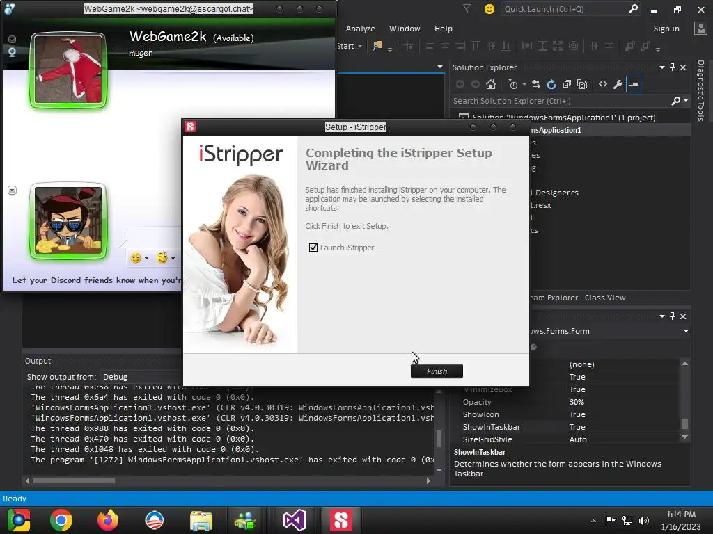Open Google Chrome from taskbar
The width and height of the screenshot is (713, 534).
[x=61, y=520]
